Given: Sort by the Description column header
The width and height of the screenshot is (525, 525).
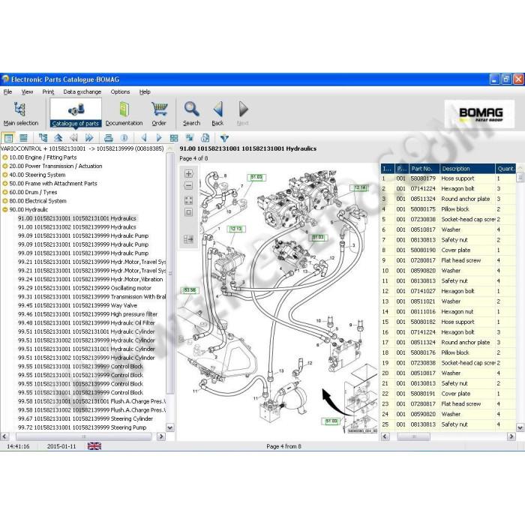Looking at the screenshot, I should (467, 169).
